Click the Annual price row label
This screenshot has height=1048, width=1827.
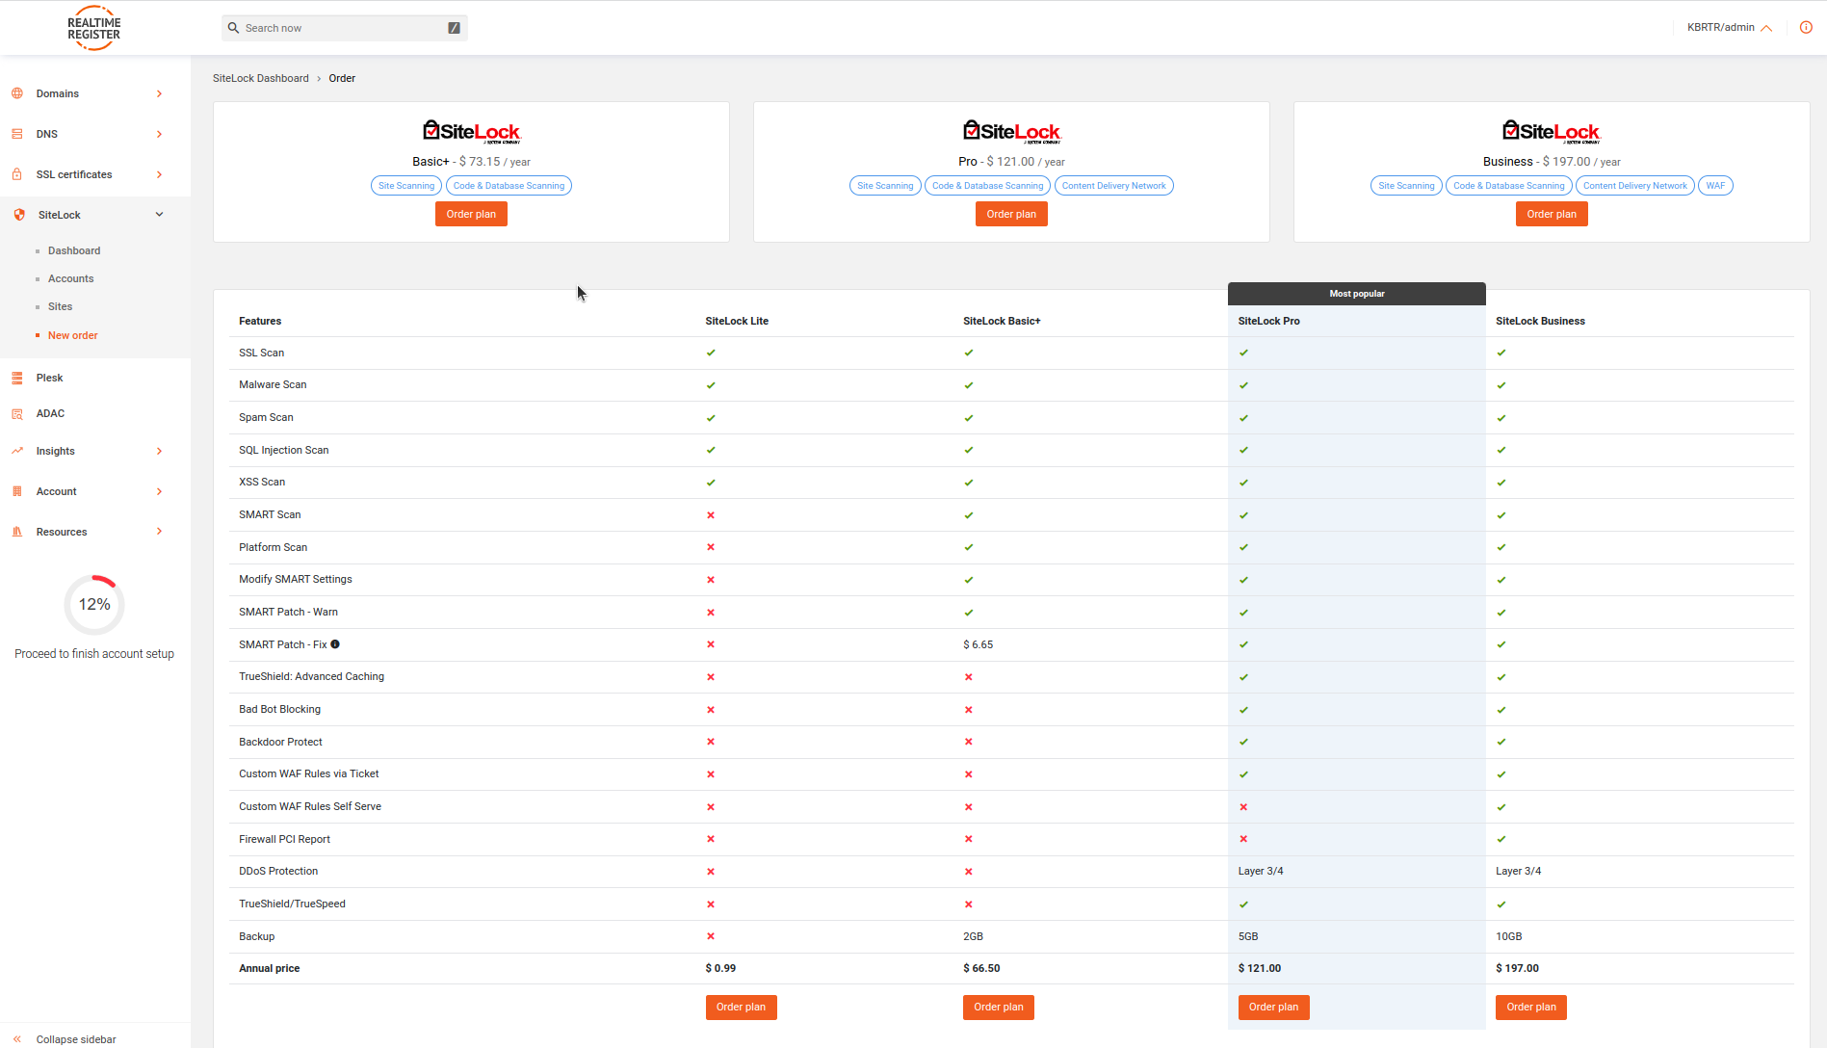click(x=270, y=968)
